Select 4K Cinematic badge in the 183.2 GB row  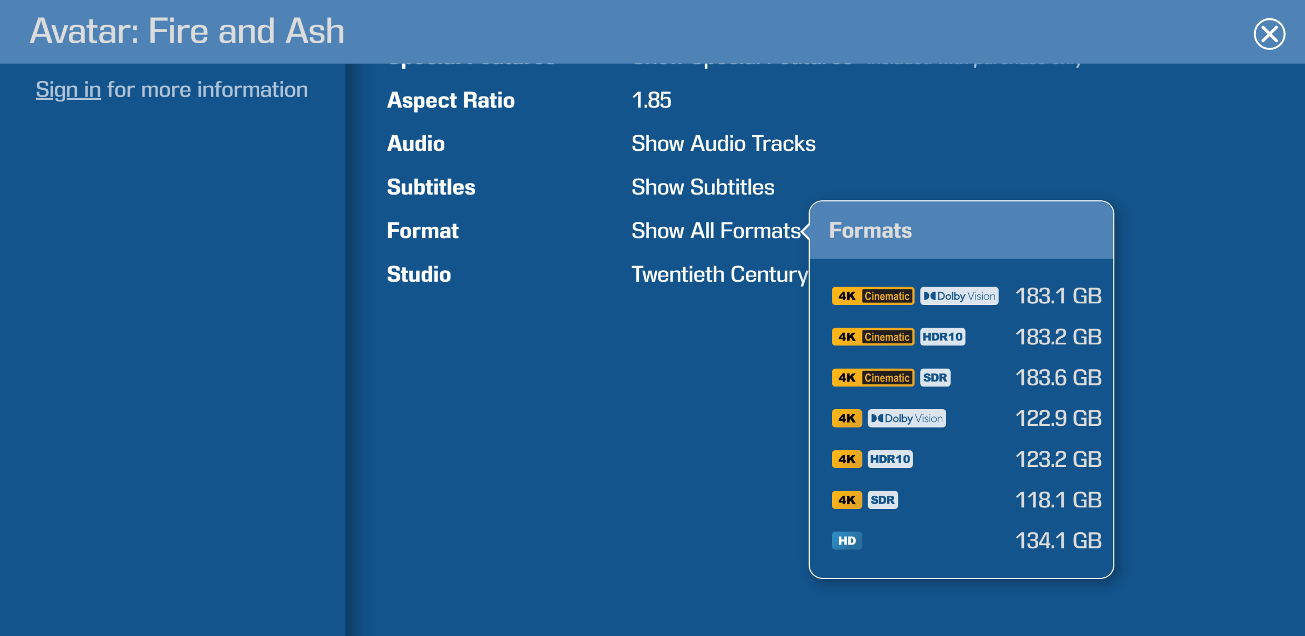click(873, 337)
